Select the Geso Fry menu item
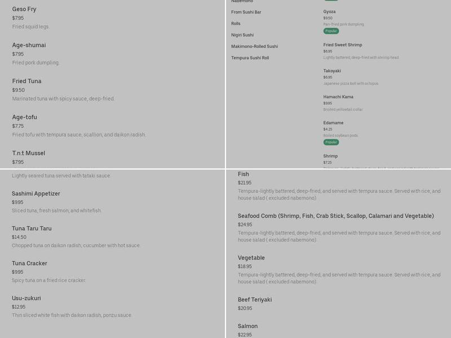 pos(24,9)
